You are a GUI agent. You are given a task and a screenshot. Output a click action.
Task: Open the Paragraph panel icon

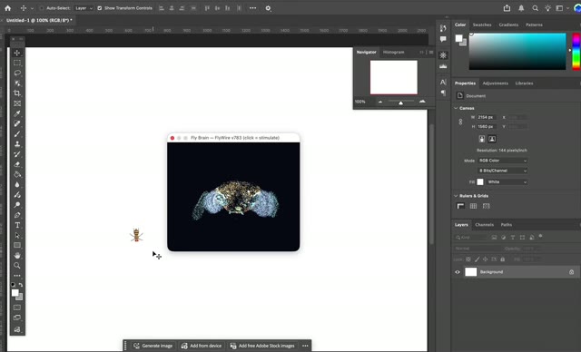443,93
